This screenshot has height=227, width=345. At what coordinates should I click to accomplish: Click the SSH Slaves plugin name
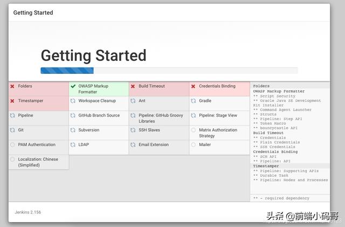point(149,130)
